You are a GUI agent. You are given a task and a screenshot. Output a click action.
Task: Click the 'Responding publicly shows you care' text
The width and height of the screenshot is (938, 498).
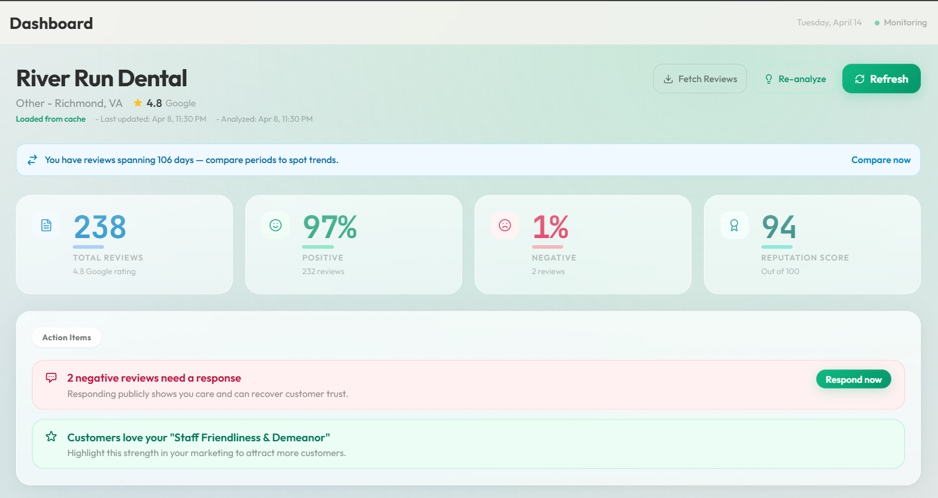[207, 394]
